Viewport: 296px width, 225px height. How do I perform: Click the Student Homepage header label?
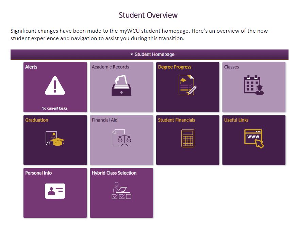(x=154, y=54)
